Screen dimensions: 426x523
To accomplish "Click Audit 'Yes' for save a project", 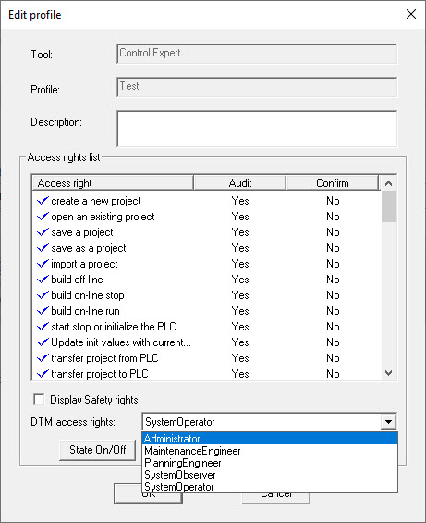I will click(x=240, y=232).
